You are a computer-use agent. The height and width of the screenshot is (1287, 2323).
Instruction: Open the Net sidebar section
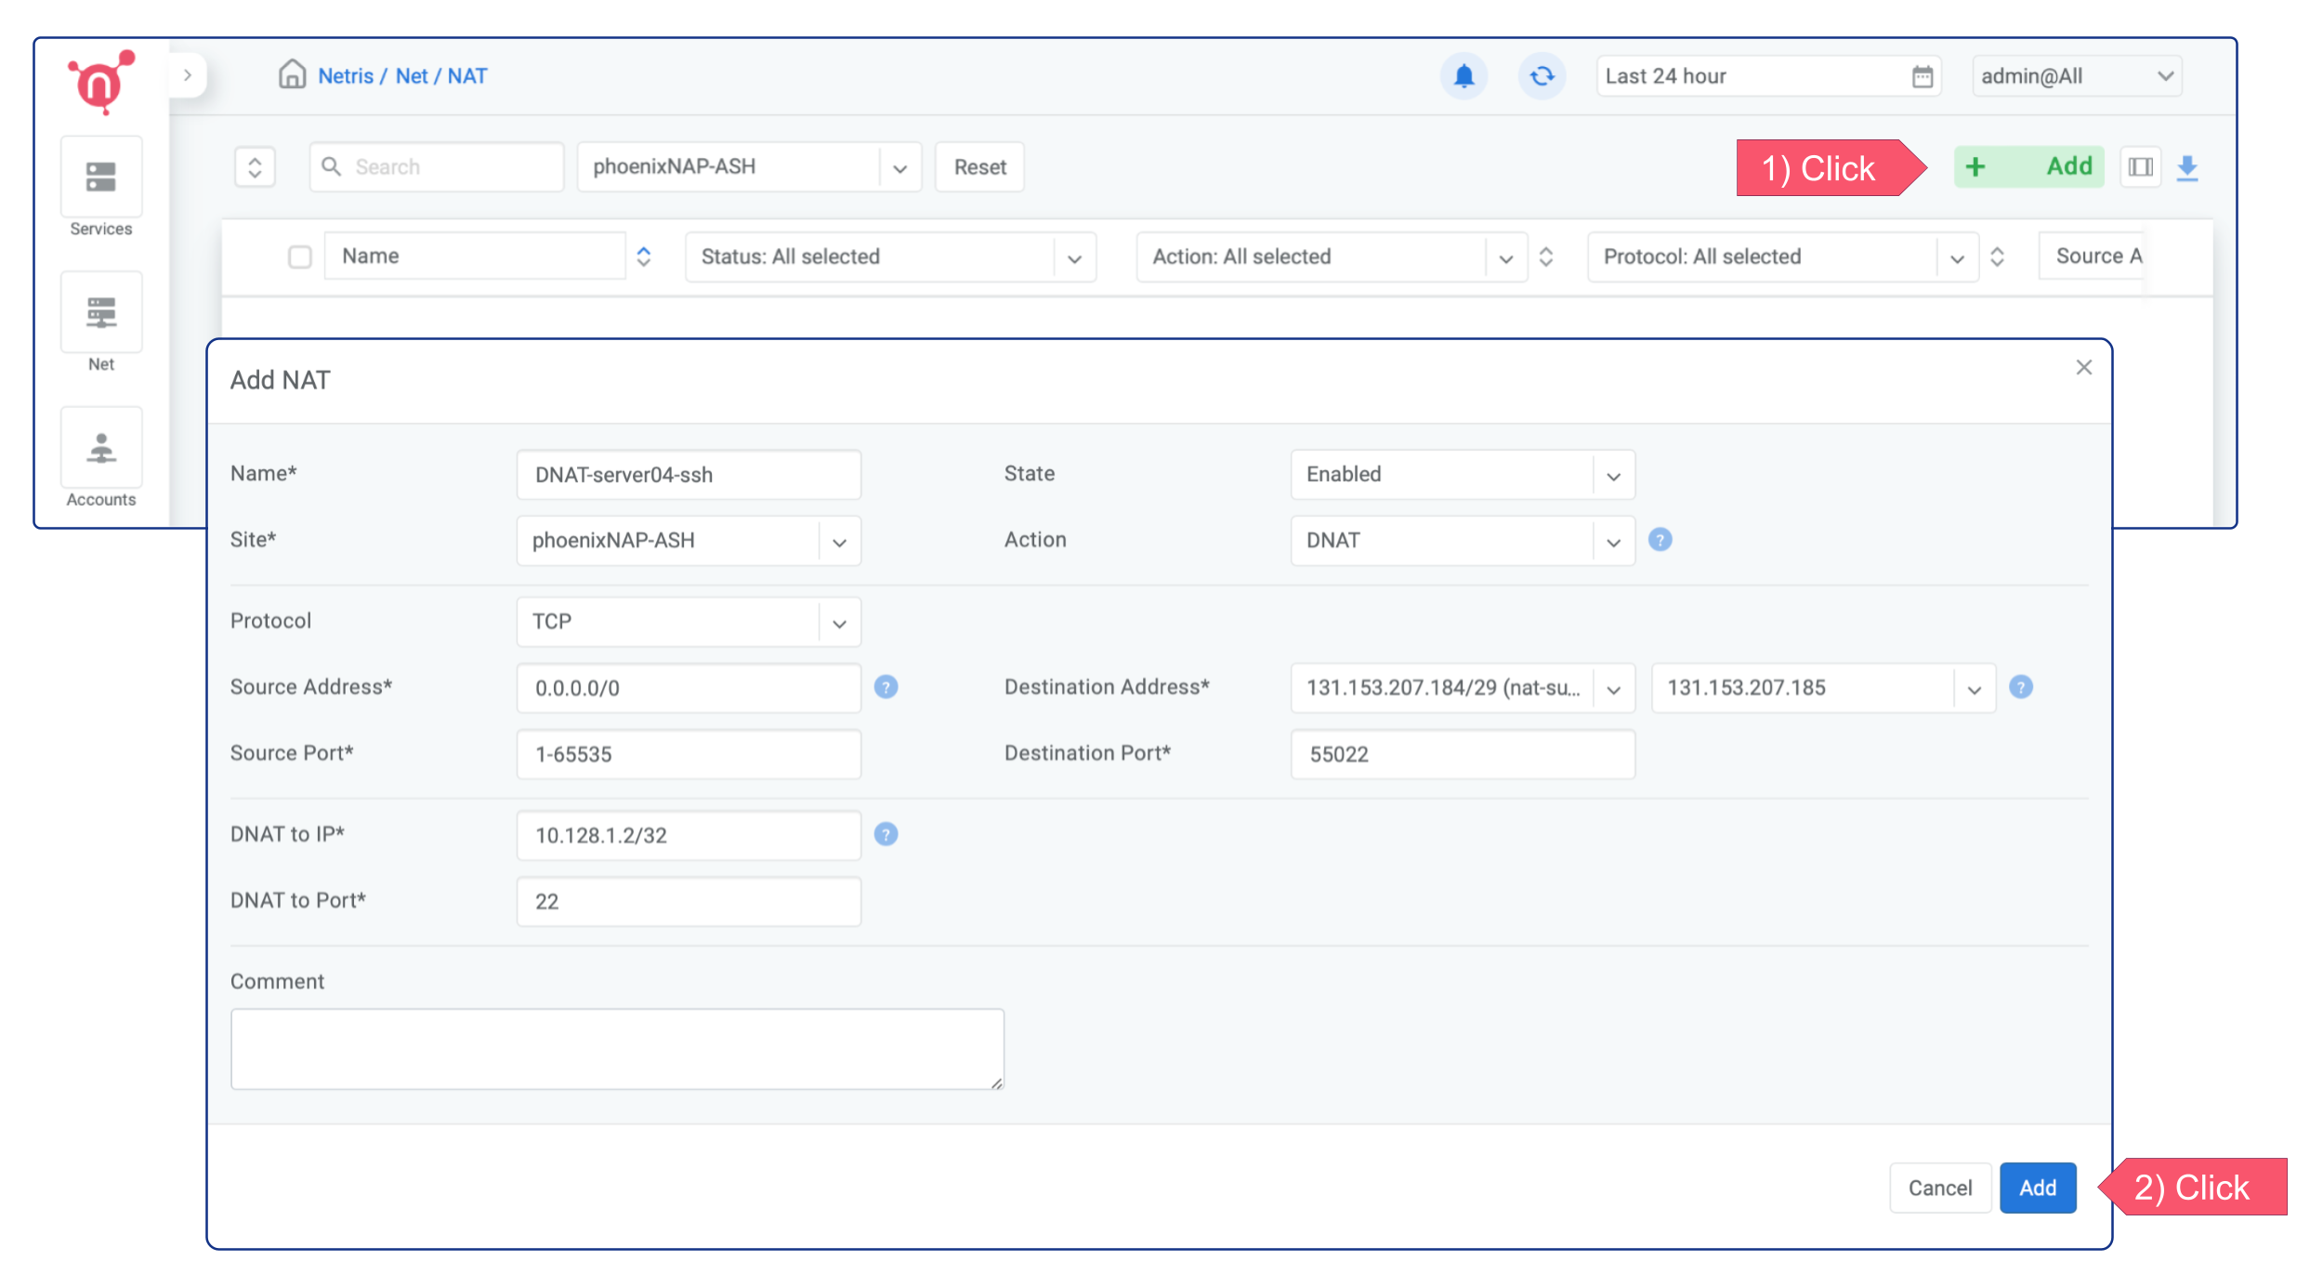(x=101, y=313)
